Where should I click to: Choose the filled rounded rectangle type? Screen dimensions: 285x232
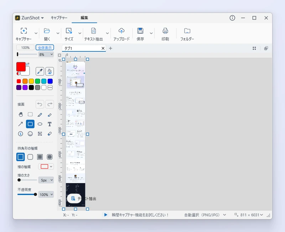pyautogui.click(x=50, y=157)
